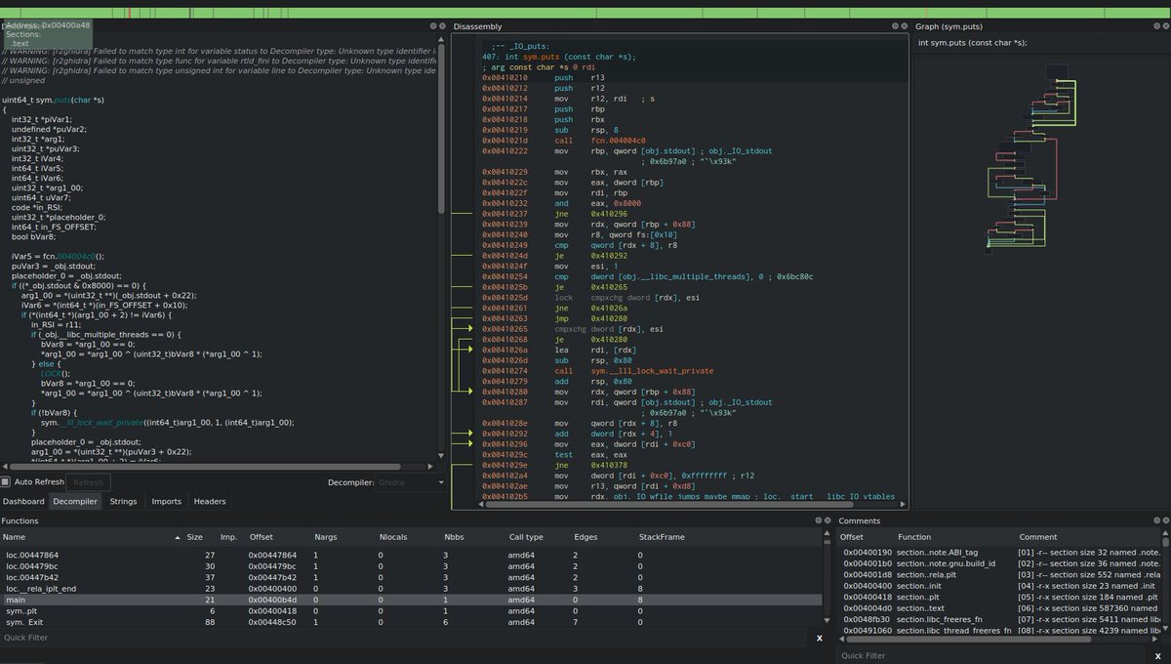Select the section.libc_freeres_fn comment row
Viewport: 1171px width, 664px height.
click(999, 617)
